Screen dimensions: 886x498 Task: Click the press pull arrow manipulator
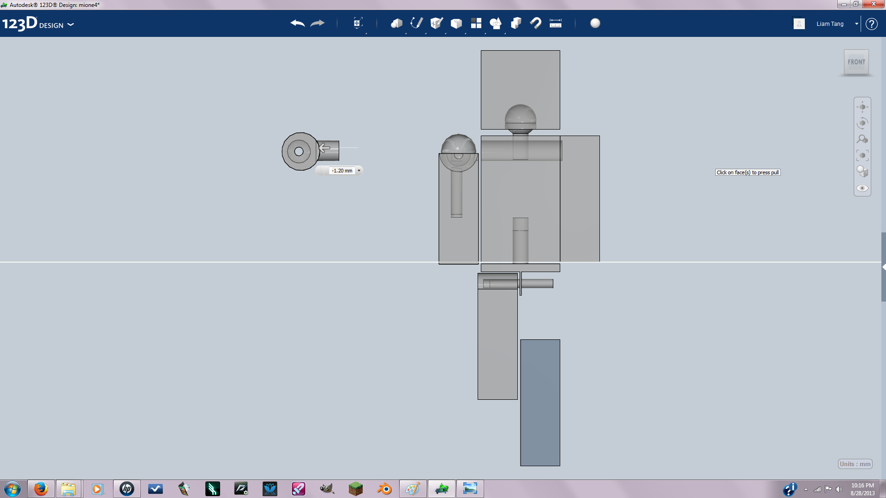[x=324, y=148]
